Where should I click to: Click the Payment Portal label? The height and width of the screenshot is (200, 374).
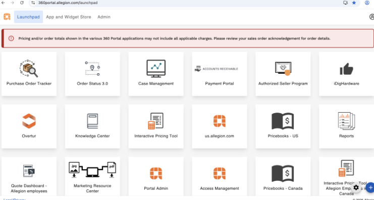point(220,83)
